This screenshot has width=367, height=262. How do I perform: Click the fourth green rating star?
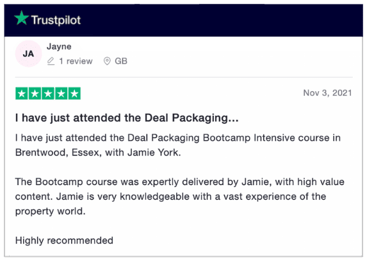pos(61,94)
